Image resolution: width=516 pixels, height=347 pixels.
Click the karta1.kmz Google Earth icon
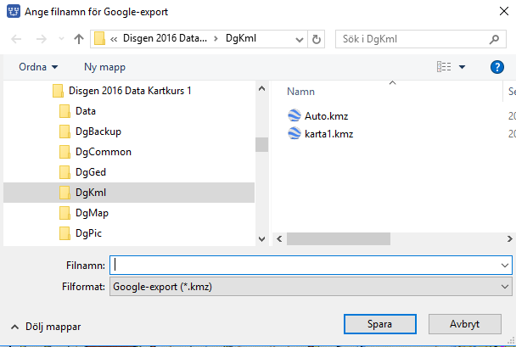pos(294,133)
